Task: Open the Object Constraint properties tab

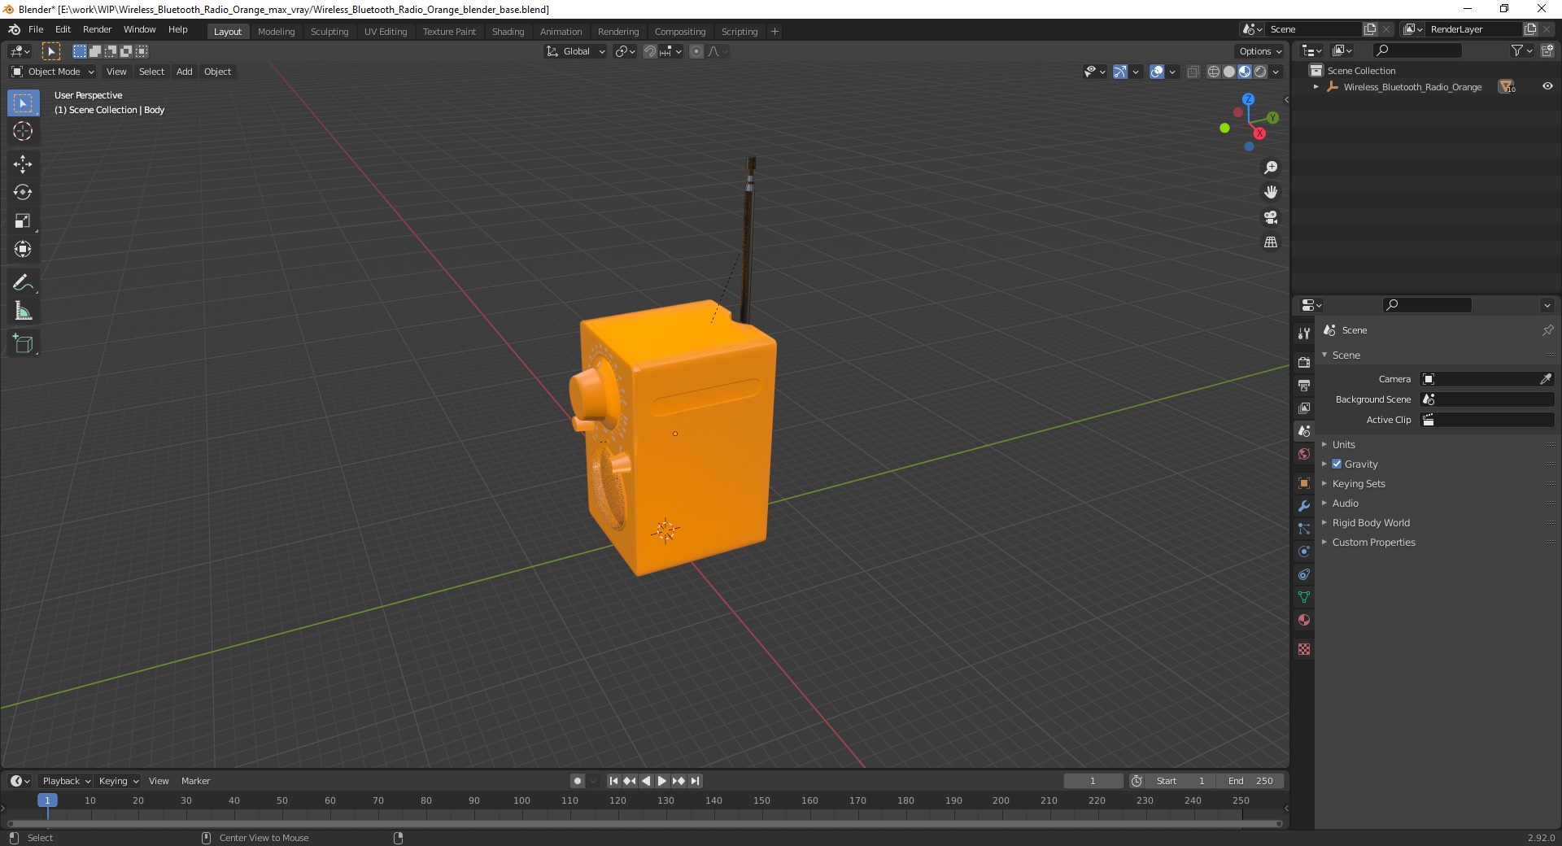Action: 1304,574
